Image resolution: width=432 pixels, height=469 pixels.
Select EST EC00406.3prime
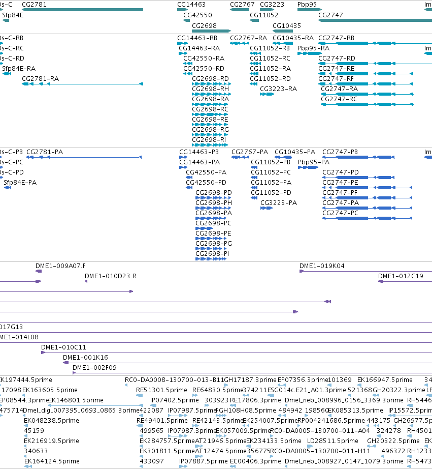[255, 461]
